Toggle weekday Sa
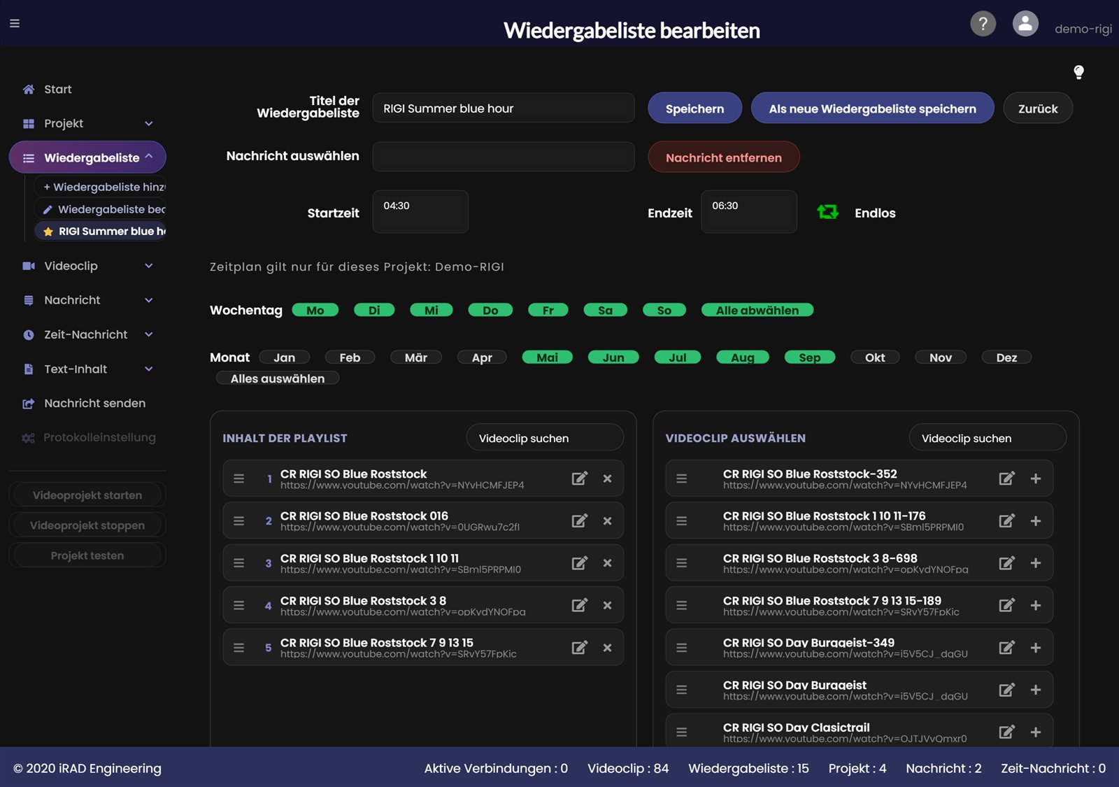1119x787 pixels. coord(606,310)
